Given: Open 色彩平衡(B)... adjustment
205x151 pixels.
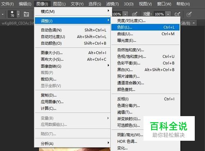Looking at the screenshot, I should click(x=146, y=63).
